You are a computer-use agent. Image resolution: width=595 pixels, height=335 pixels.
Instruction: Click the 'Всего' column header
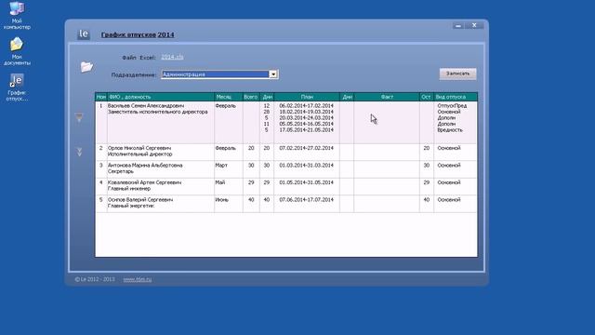(251, 97)
